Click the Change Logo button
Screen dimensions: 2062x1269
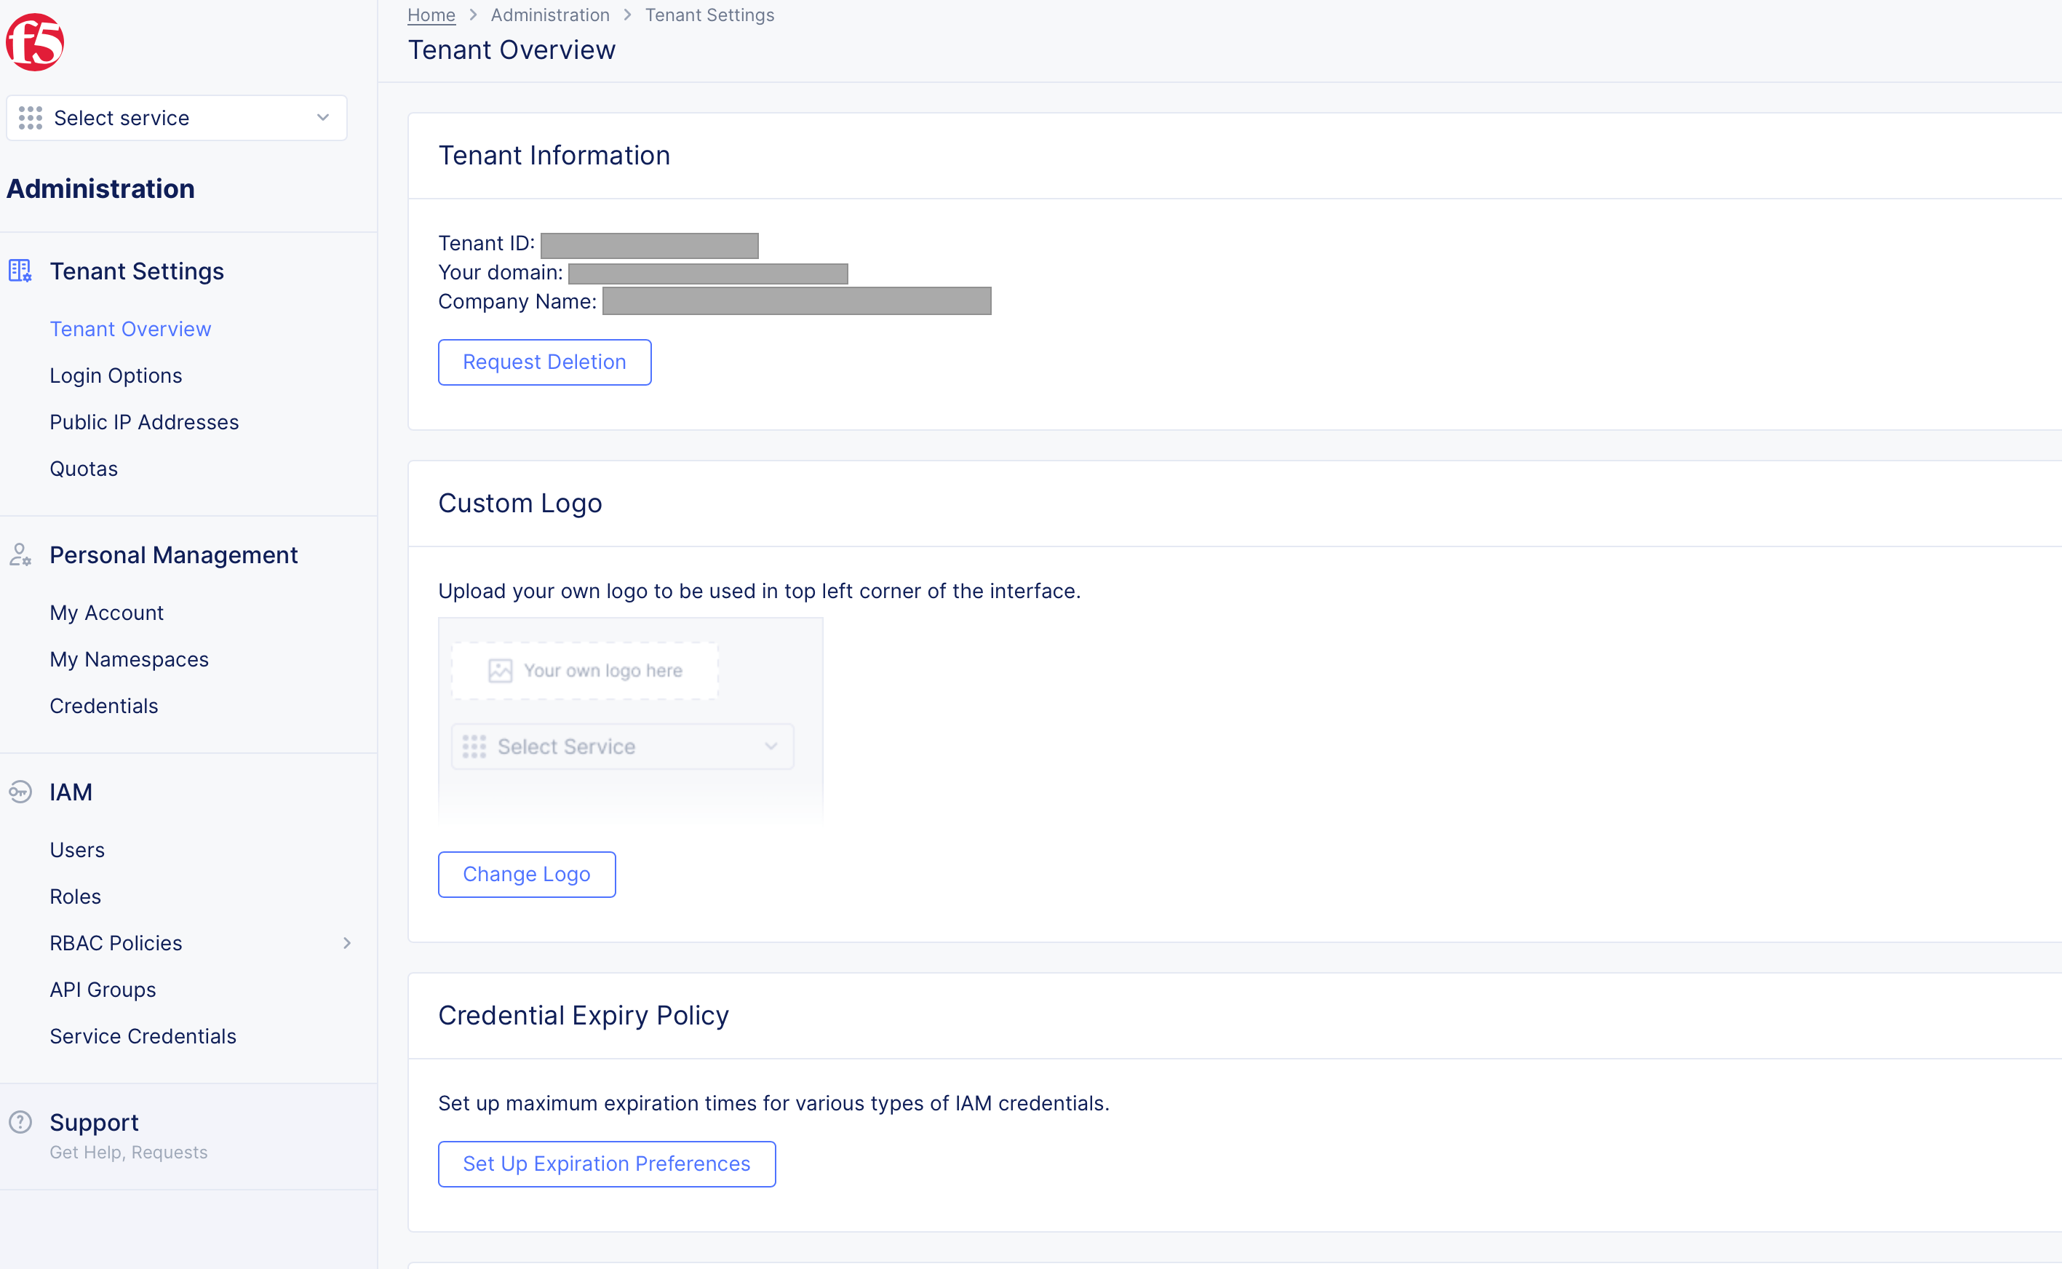[x=526, y=874]
